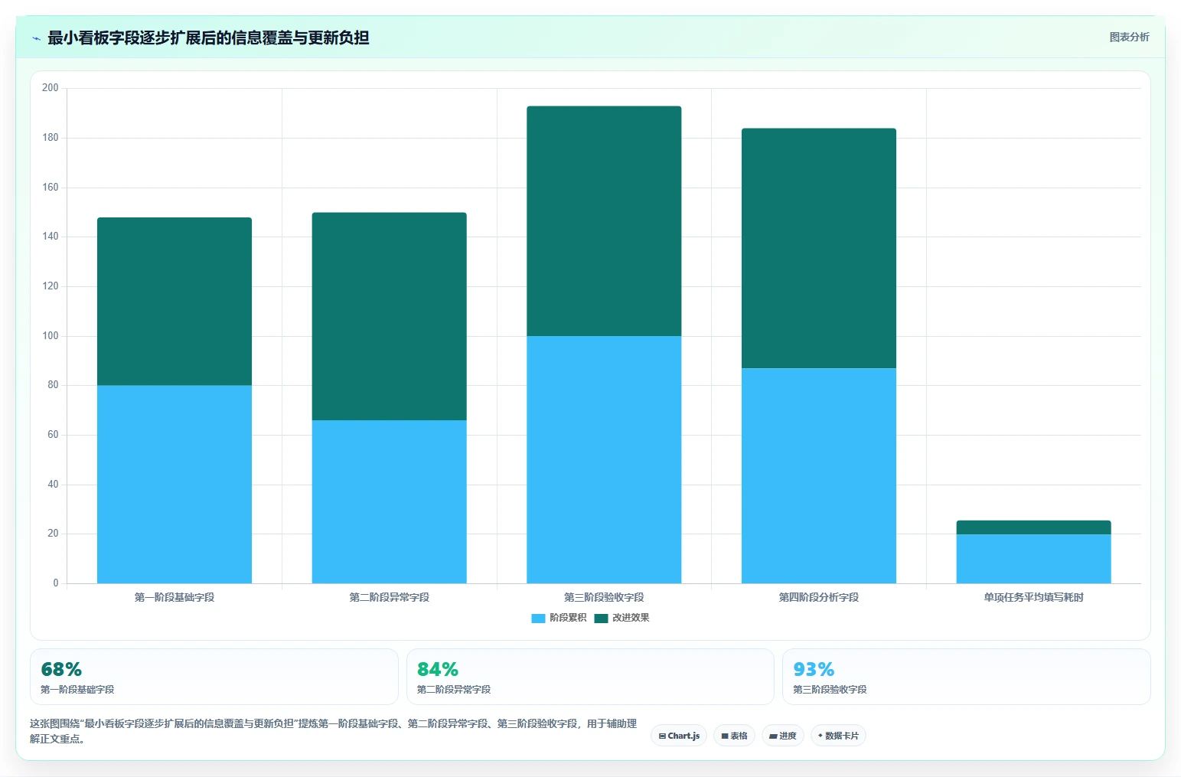1181x777 pixels.
Task: Click the x-axis label 第四阶段分析字段
Action: (x=819, y=597)
